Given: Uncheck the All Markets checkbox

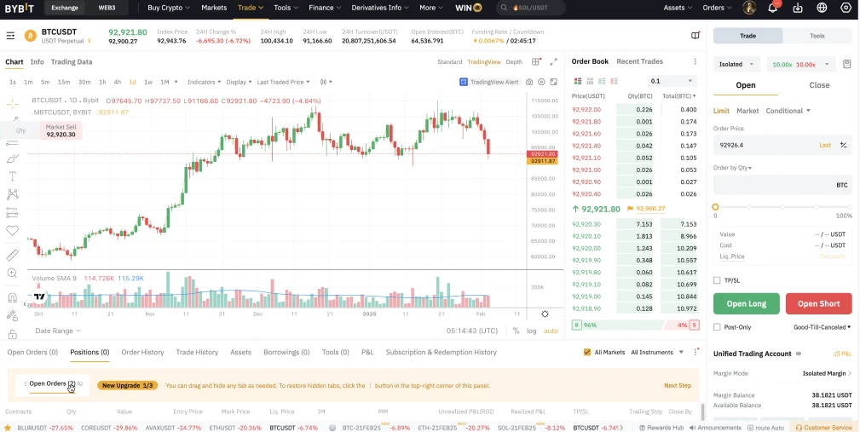Looking at the screenshot, I should pos(587,353).
